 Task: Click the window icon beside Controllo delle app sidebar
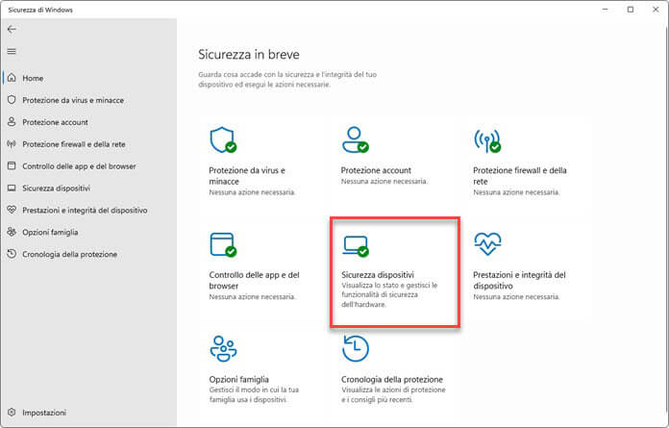coord(12,166)
